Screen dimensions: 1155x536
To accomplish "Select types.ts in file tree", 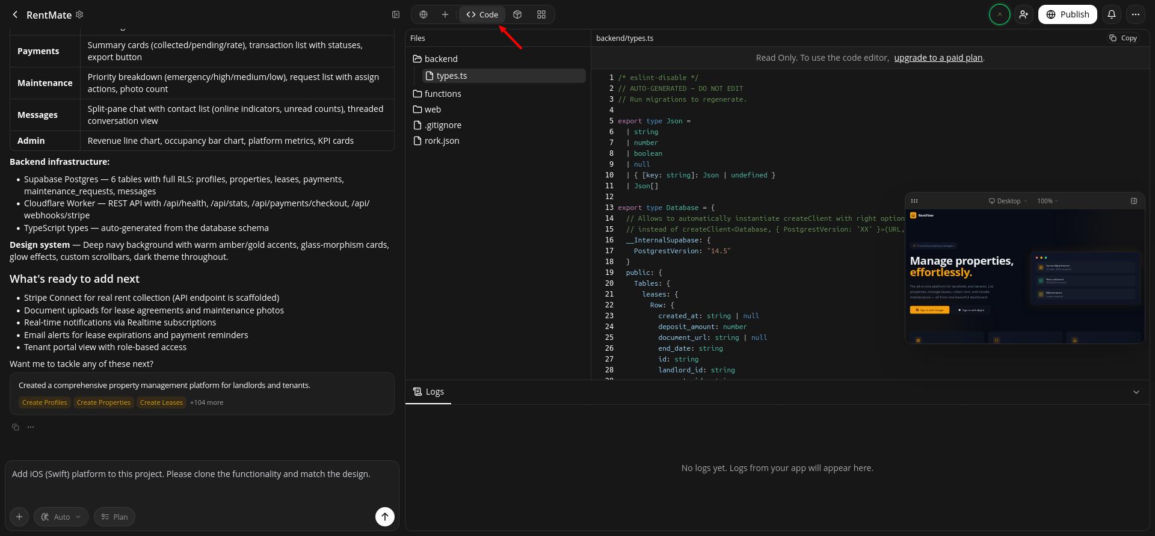I will pos(504,76).
